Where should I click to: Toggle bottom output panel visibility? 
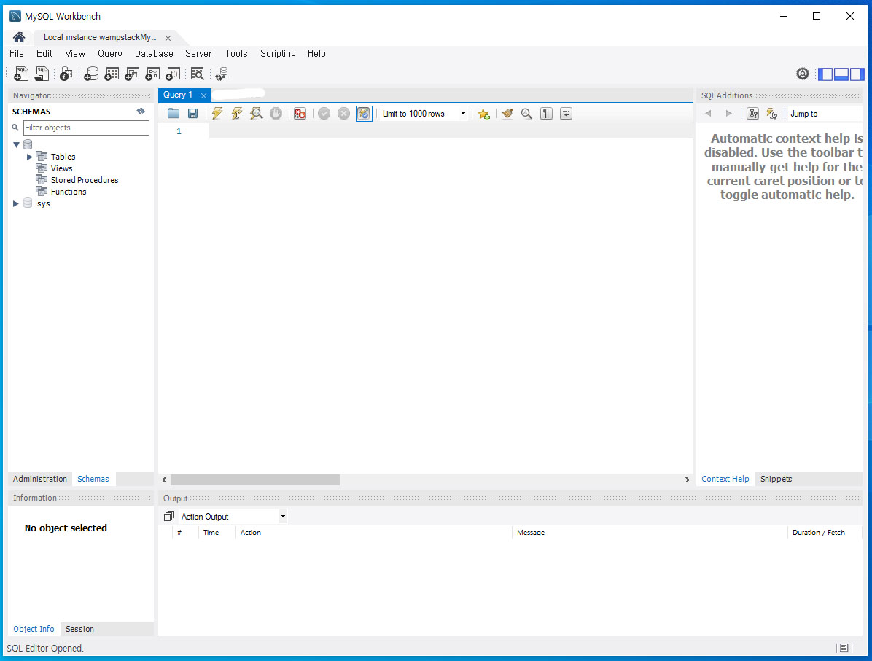841,74
